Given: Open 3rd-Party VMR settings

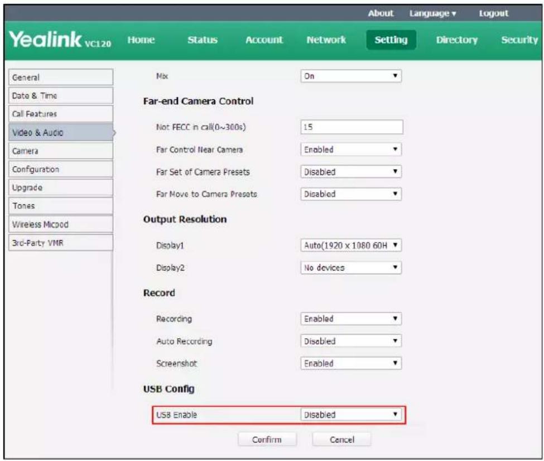Looking at the screenshot, I should [61, 243].
